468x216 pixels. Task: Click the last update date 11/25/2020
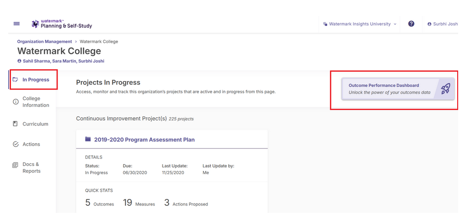pos(173,173)
